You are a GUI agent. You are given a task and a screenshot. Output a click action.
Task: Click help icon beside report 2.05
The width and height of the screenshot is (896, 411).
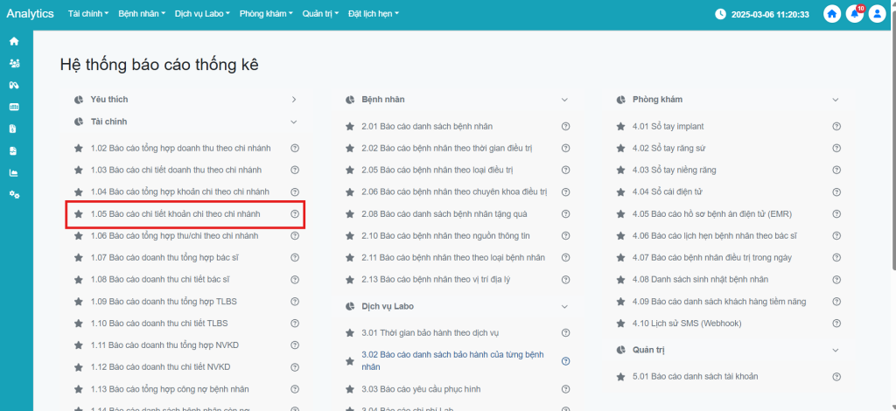565,171
